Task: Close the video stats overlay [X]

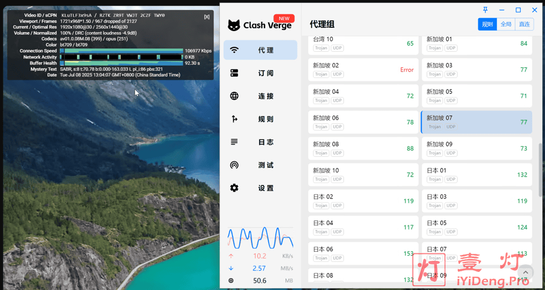Action: point(207,16)
